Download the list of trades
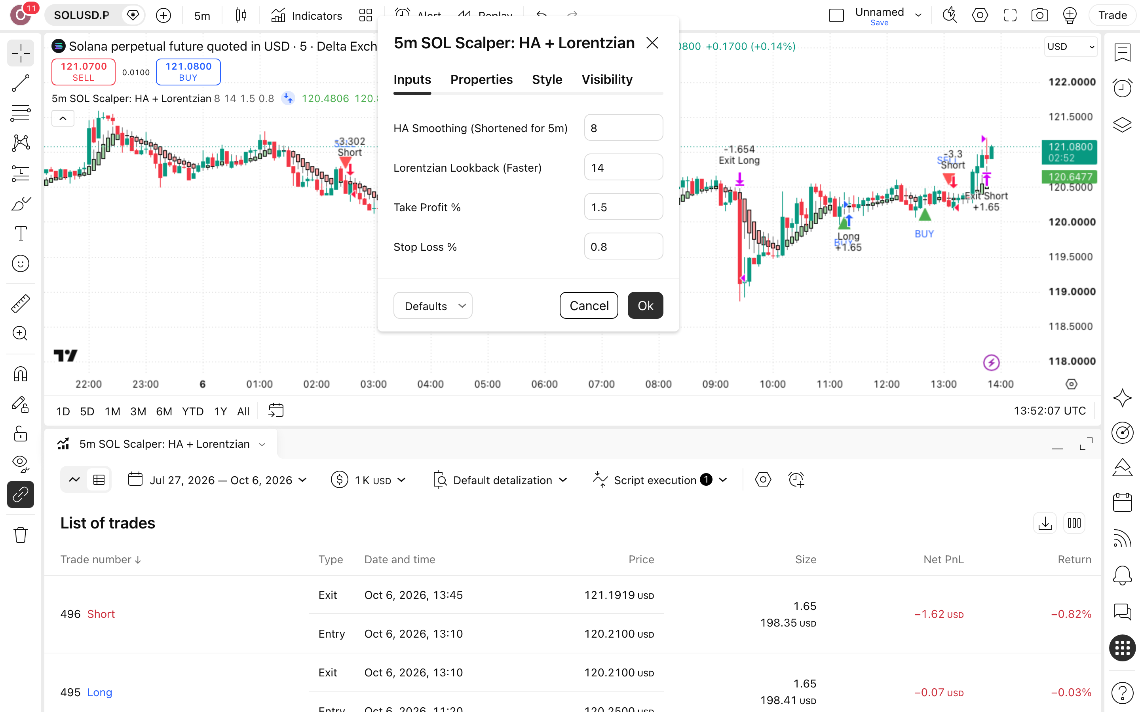This screenshot has width=1140, height=712. click(1045, 523)
